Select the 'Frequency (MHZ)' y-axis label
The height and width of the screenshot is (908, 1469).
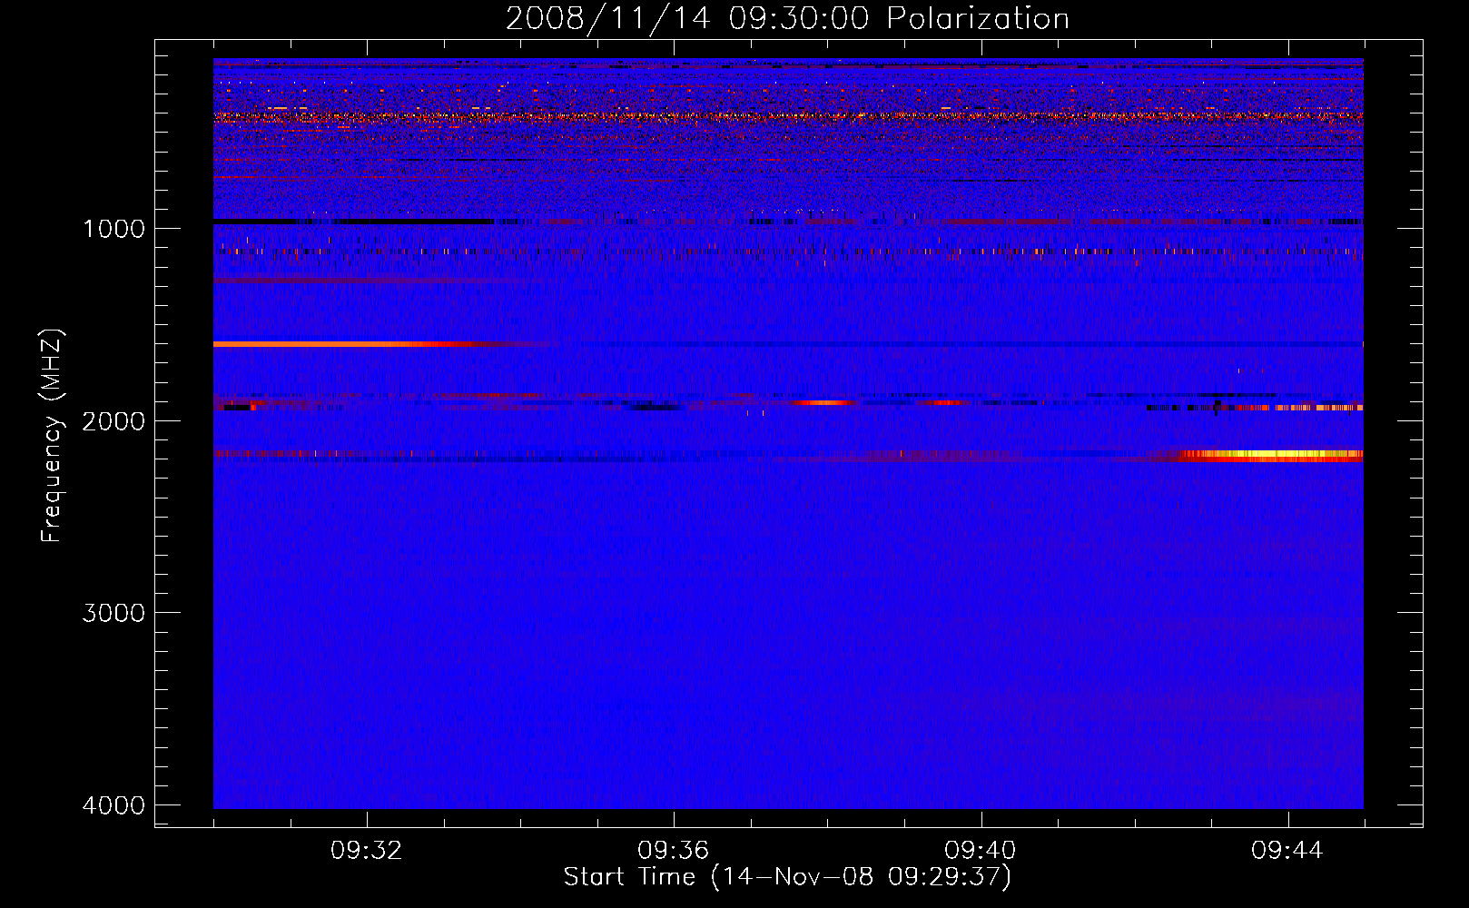click(52, 436)
